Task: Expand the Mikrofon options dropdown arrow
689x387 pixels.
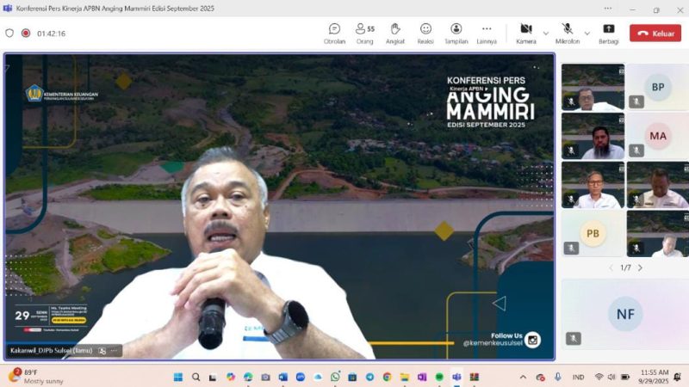Action: point(587,34)
